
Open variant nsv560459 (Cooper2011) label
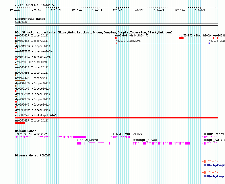click(x=32, y=35)
